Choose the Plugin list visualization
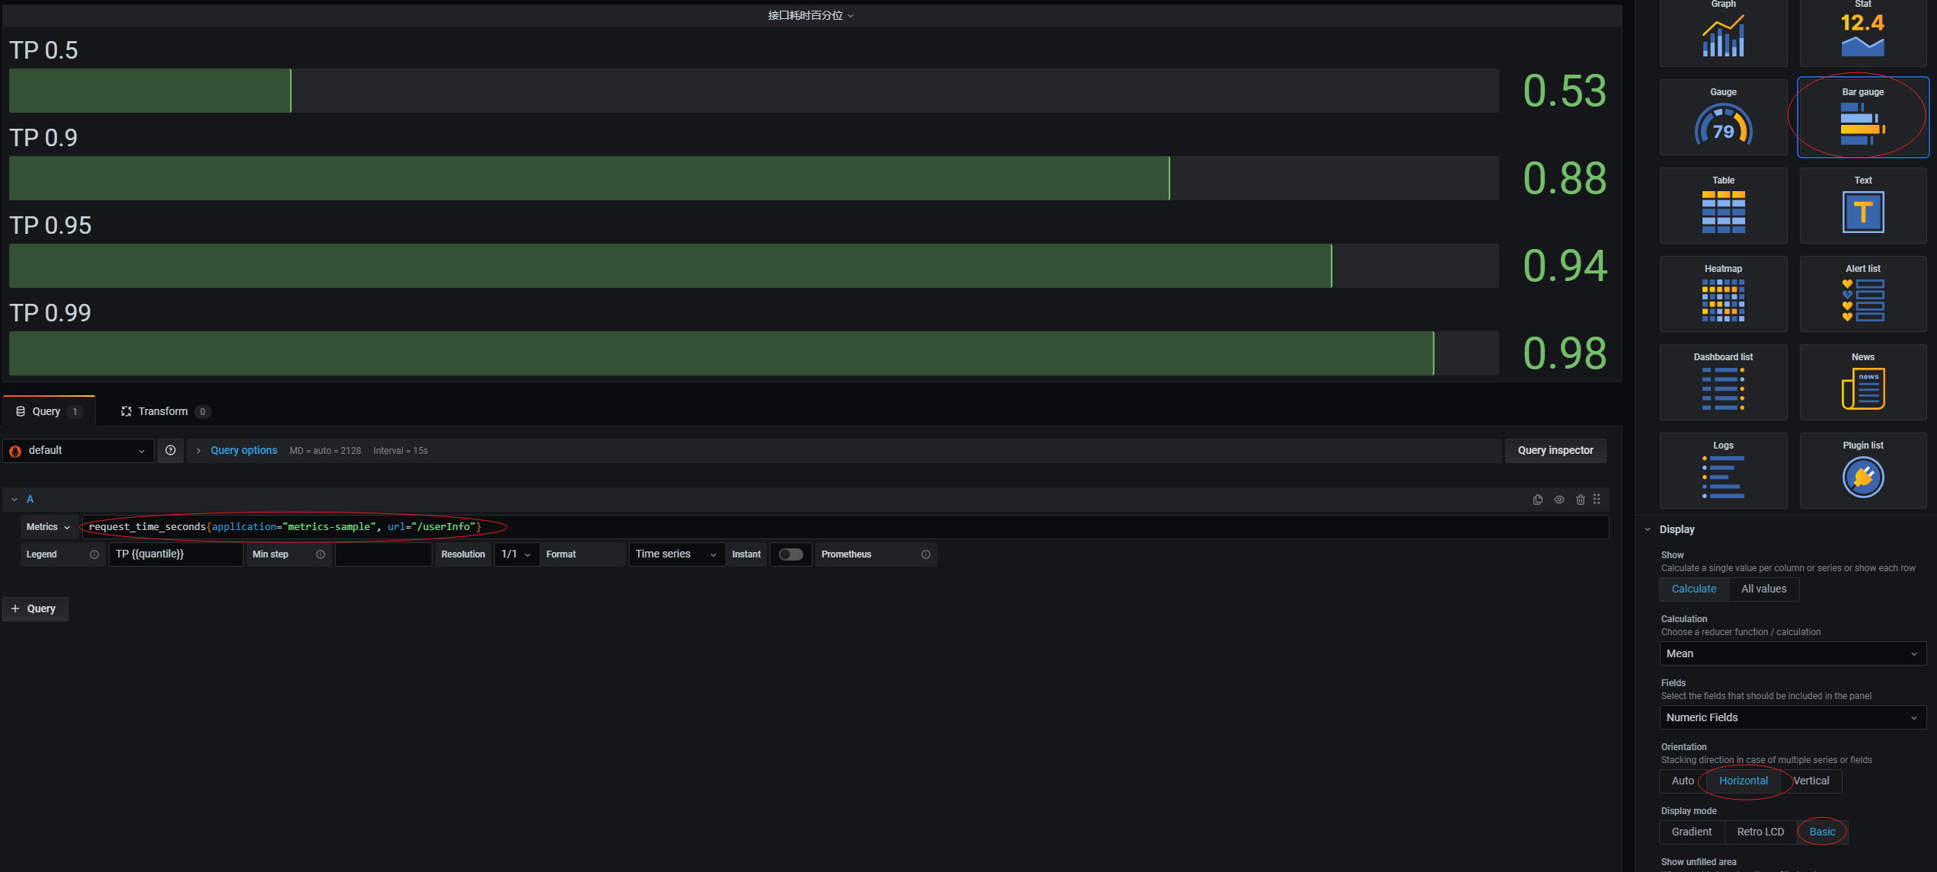 [x=1862, y=471]
